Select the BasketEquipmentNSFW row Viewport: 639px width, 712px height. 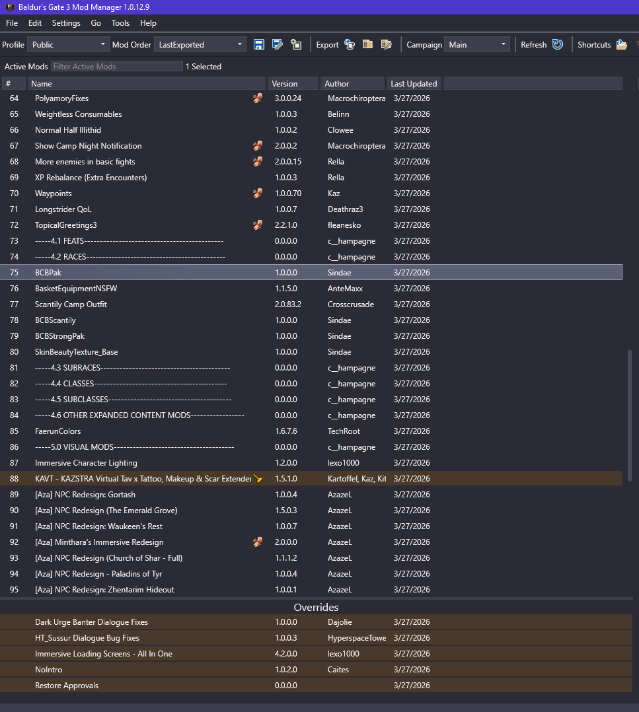click(311, 289)
